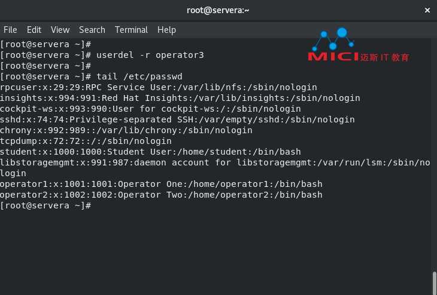Image resolution: width=437 pixels, height=295 pixels.
Task: Click the rpcuser entry line
Action: (159, 87)
